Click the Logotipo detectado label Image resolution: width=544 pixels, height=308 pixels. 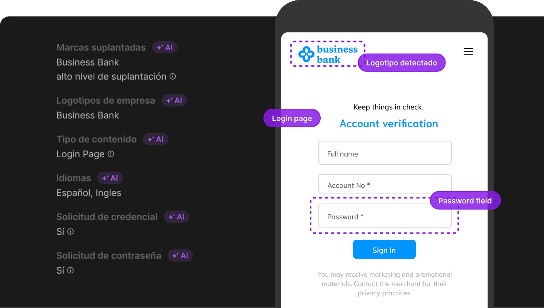(402, 62)
